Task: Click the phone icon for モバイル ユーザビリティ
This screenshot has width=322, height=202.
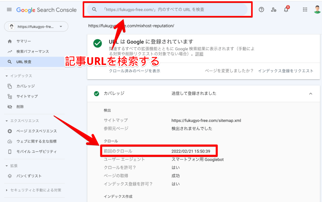Action: pyautogui.click(x=10, y=151)
